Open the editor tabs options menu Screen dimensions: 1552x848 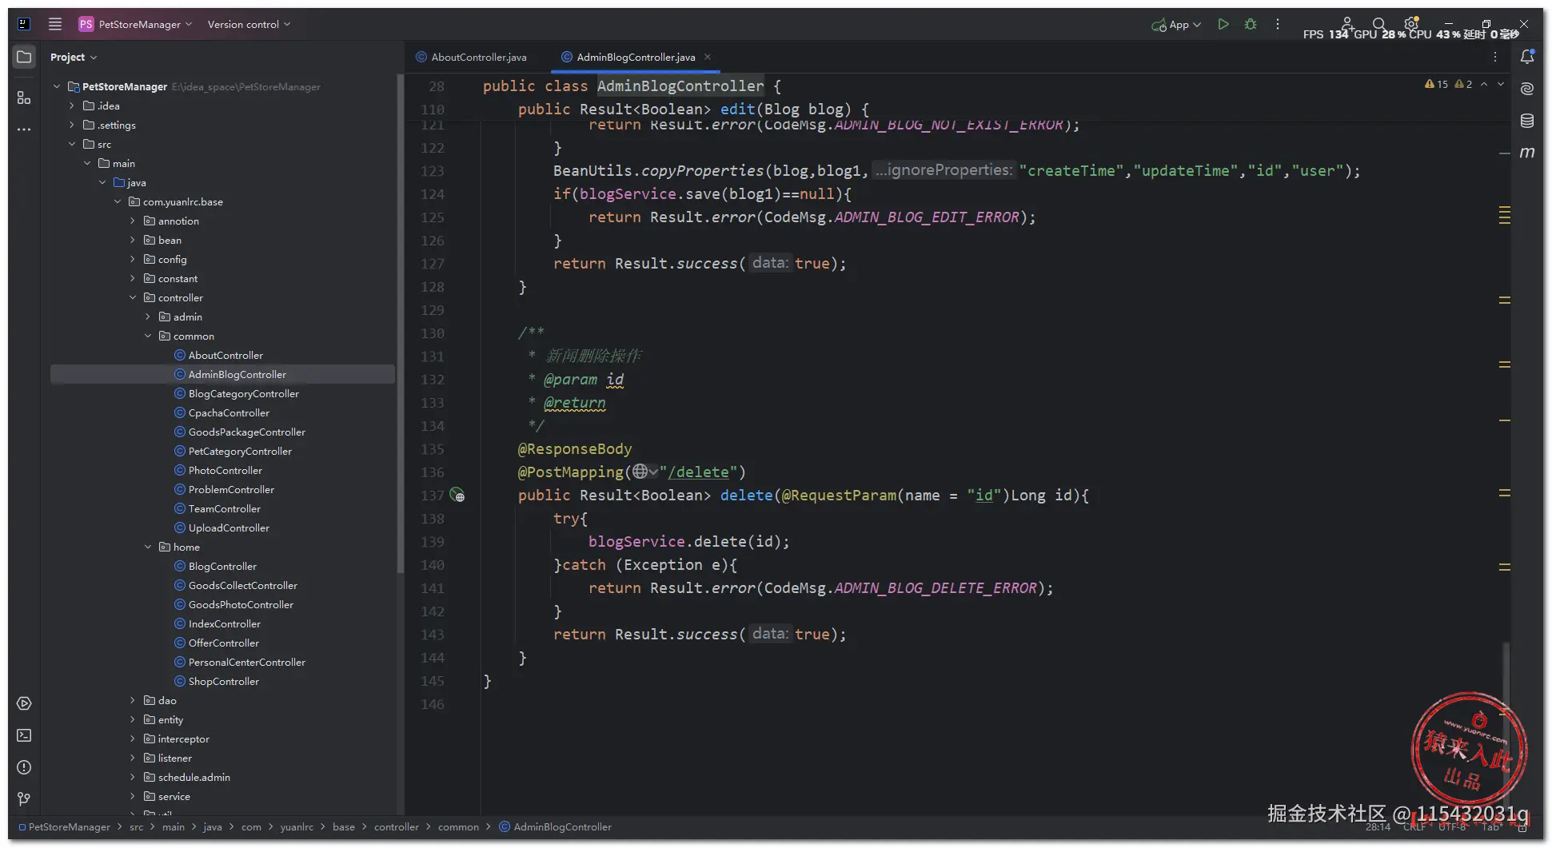tap(1494, 57)
